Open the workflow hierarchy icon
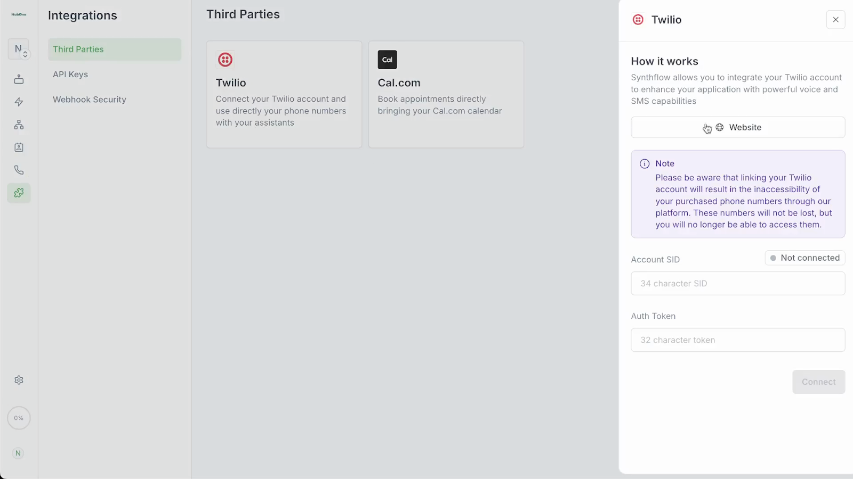Viewport: 853px width, 479px height. pos(19,125)
